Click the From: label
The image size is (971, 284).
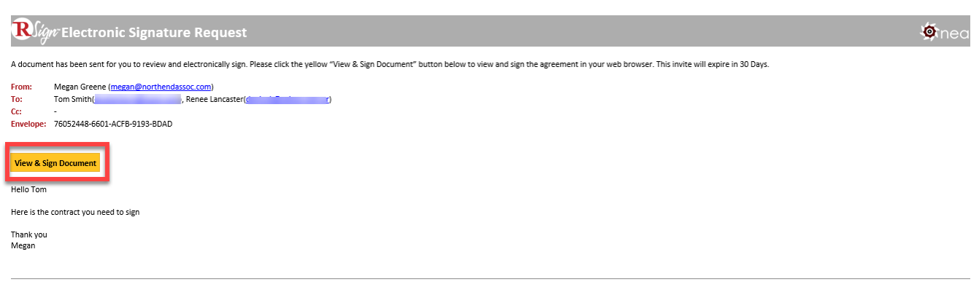[21, 87]
